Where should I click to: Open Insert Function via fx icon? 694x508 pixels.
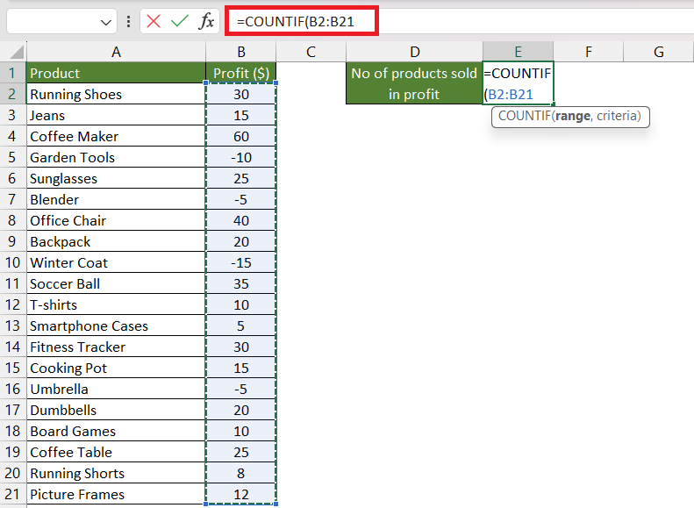click(207, 21)
